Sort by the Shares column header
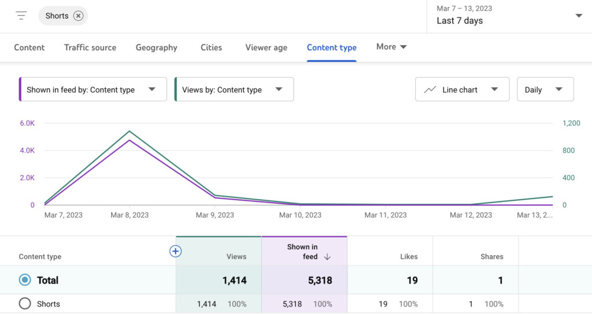 point(491,256)
